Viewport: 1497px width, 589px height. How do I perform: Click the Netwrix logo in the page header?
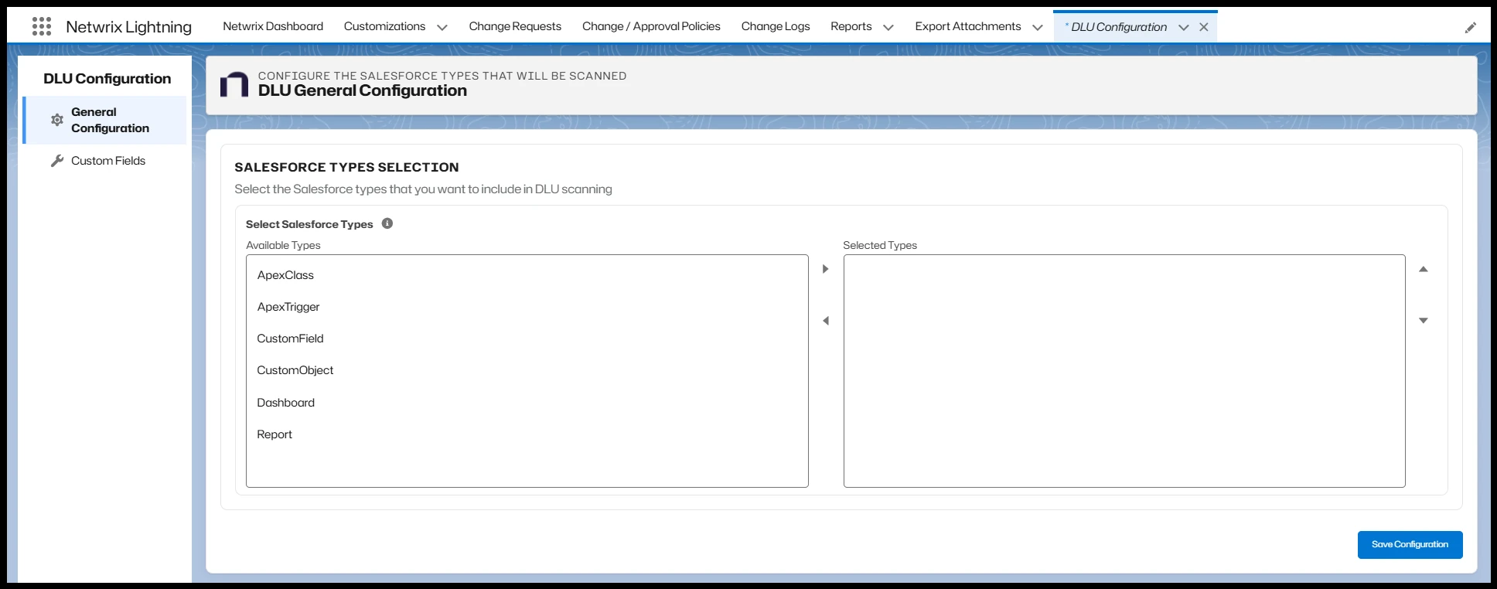click(x=234, y=84)
